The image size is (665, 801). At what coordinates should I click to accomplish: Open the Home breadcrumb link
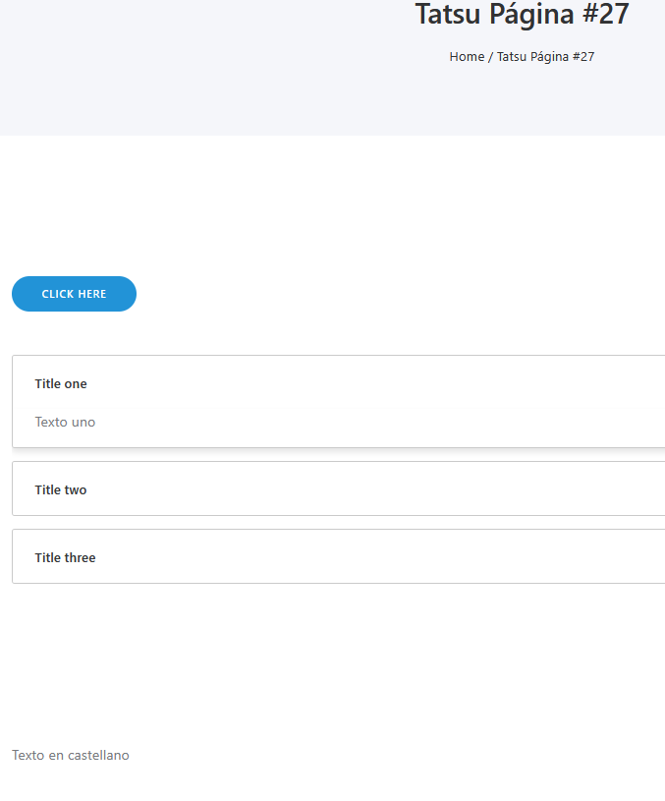[467, 57]
